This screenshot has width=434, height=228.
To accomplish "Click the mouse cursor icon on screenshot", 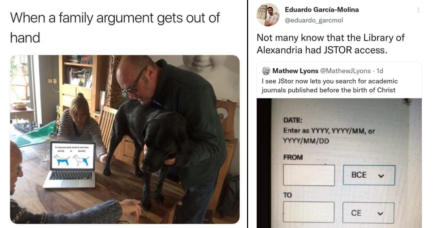I will pos(407,101).
